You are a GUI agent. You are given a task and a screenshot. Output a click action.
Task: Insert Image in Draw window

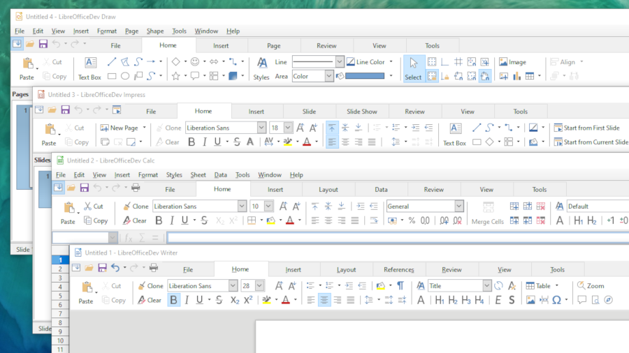(512, 62)
